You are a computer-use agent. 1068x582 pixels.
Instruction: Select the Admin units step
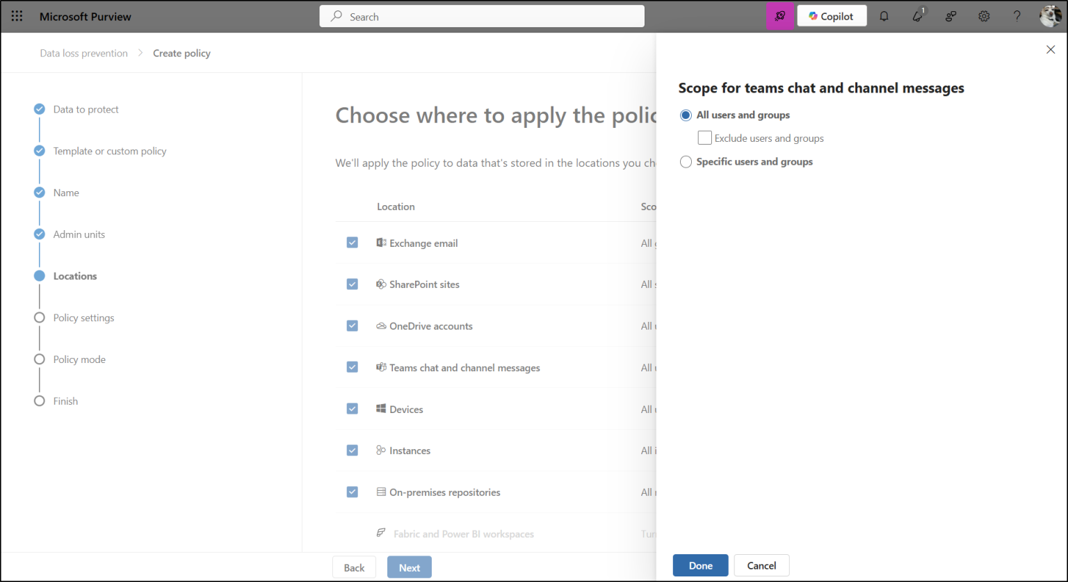coord(79,234)
